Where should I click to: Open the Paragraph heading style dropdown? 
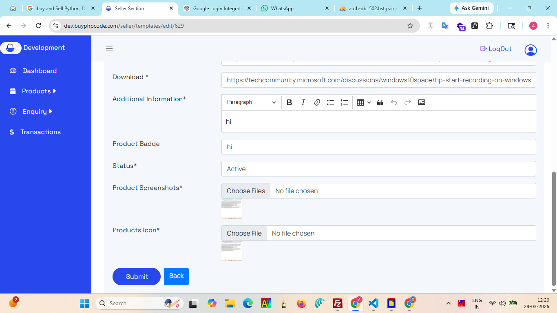tap(251, 102)
